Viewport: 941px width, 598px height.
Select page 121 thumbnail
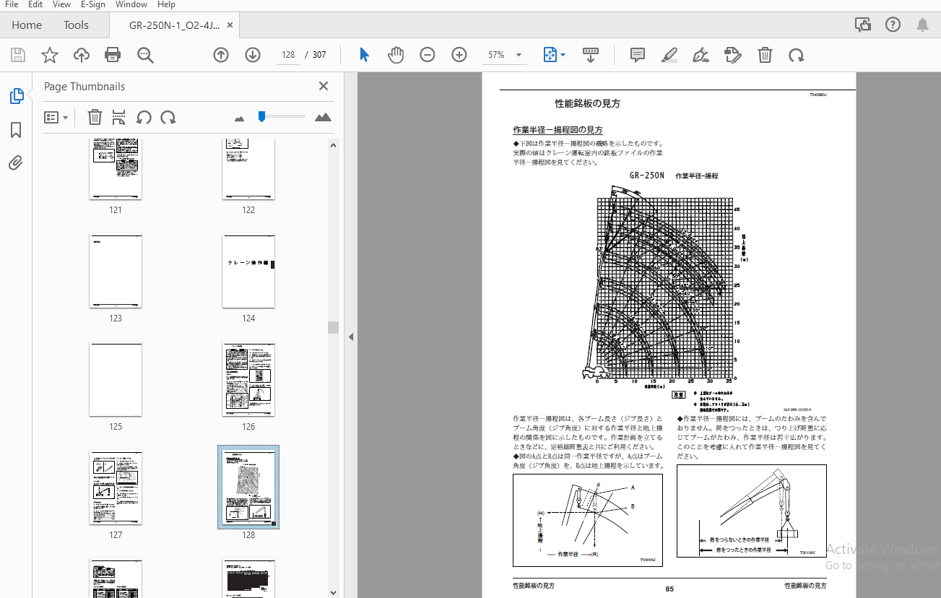(116, 169)
